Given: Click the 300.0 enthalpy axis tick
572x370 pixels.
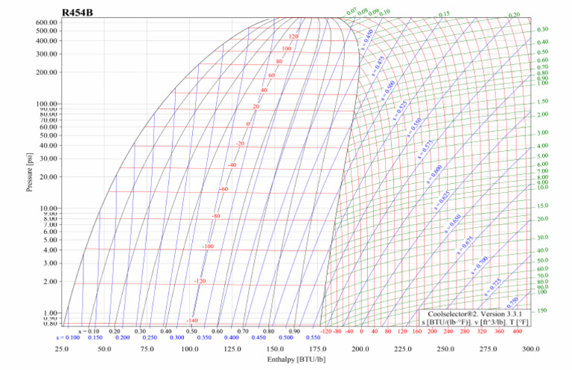Looking at the screenshot, I should tap(531, 349).
